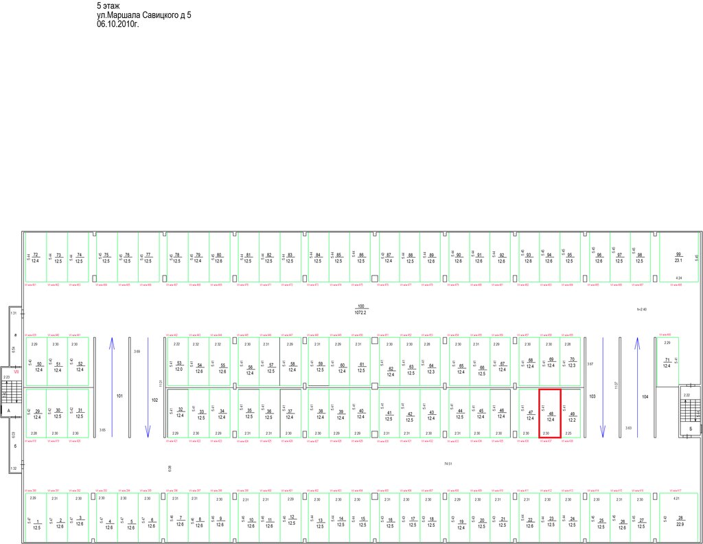This screenshot has width=703, height=544.
Task: Select parking space 29 in left block
Action: [36, 413]
